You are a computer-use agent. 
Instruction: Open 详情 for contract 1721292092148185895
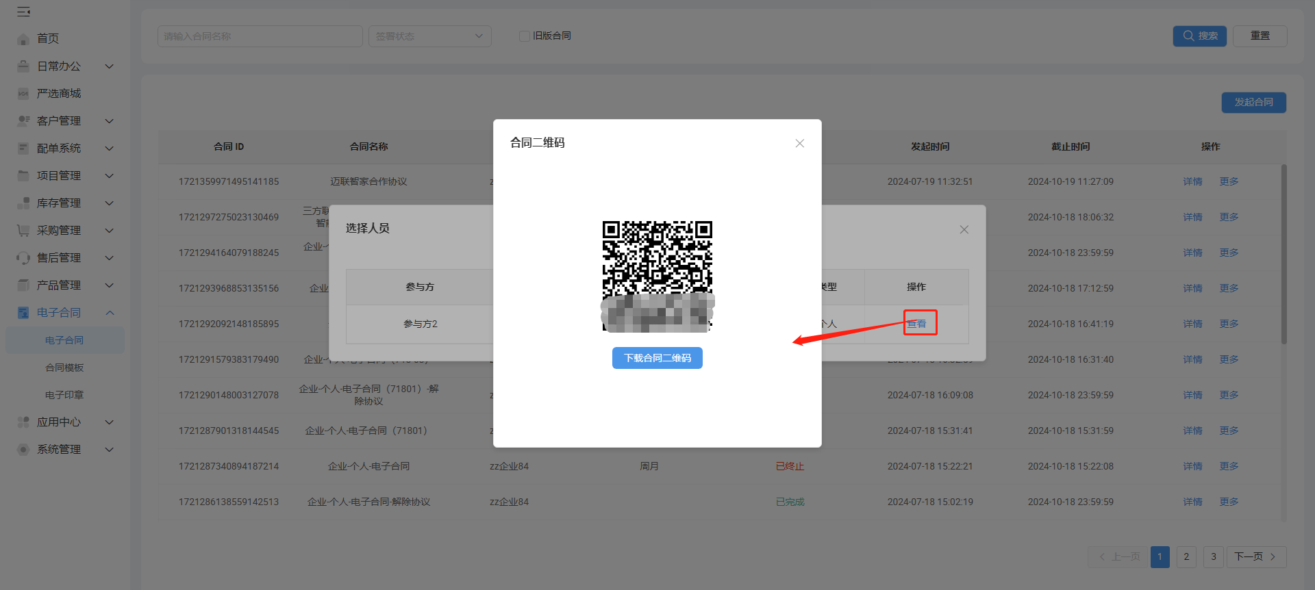point(1193,324)
